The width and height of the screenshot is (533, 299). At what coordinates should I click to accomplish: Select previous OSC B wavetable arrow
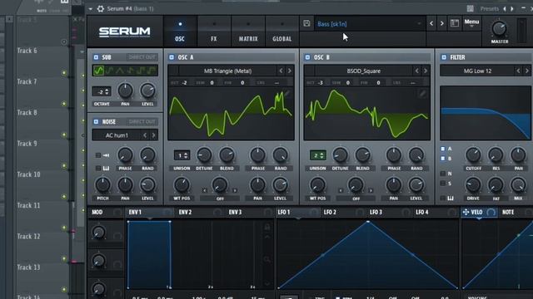pos(416,71)
